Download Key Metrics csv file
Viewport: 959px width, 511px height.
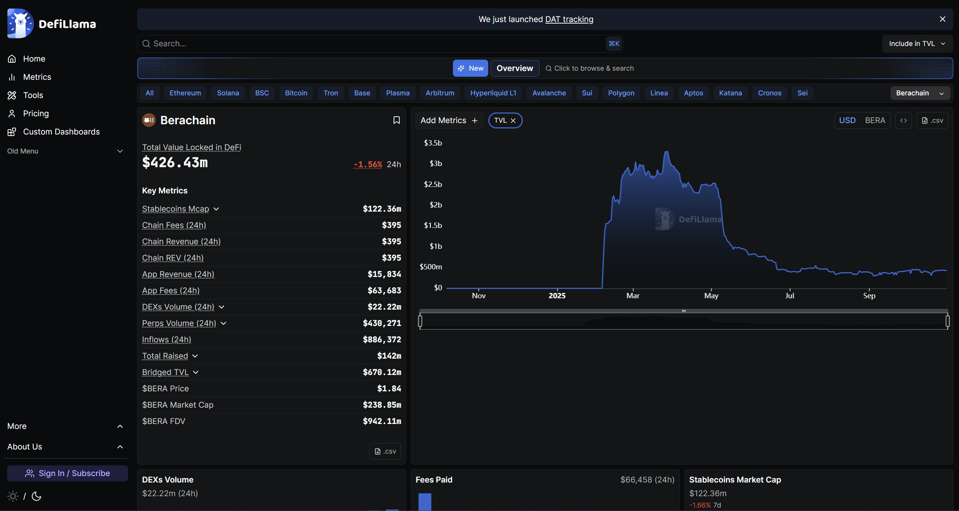[x=385, y=451]
